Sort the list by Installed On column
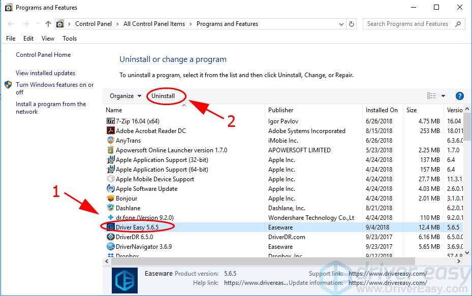472x296 pixels. pyautogui.click(x=382, y=110)
